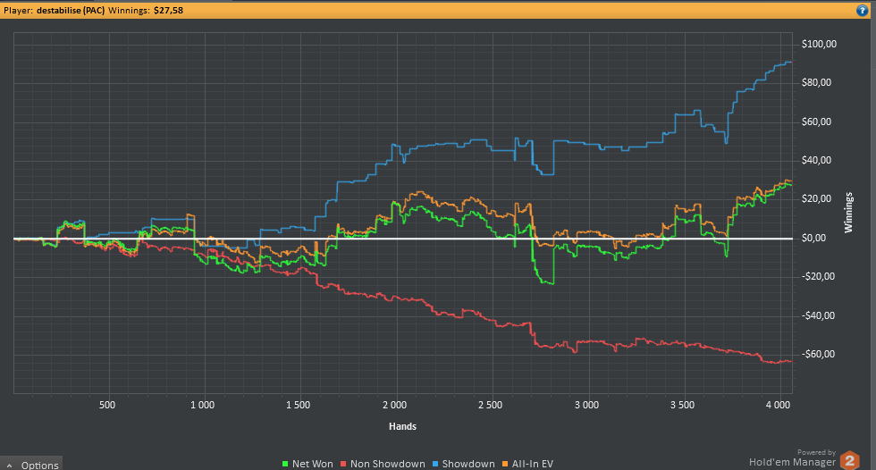Toggle the Showdown legend entry
Viewport: 876px width, 470px height.
(464, 464)
